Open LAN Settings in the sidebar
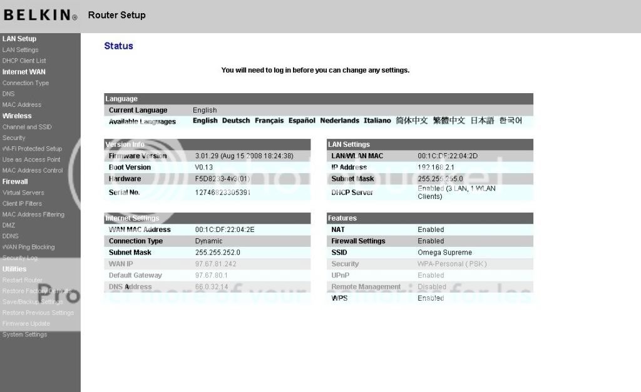 [x=21, y=50]
